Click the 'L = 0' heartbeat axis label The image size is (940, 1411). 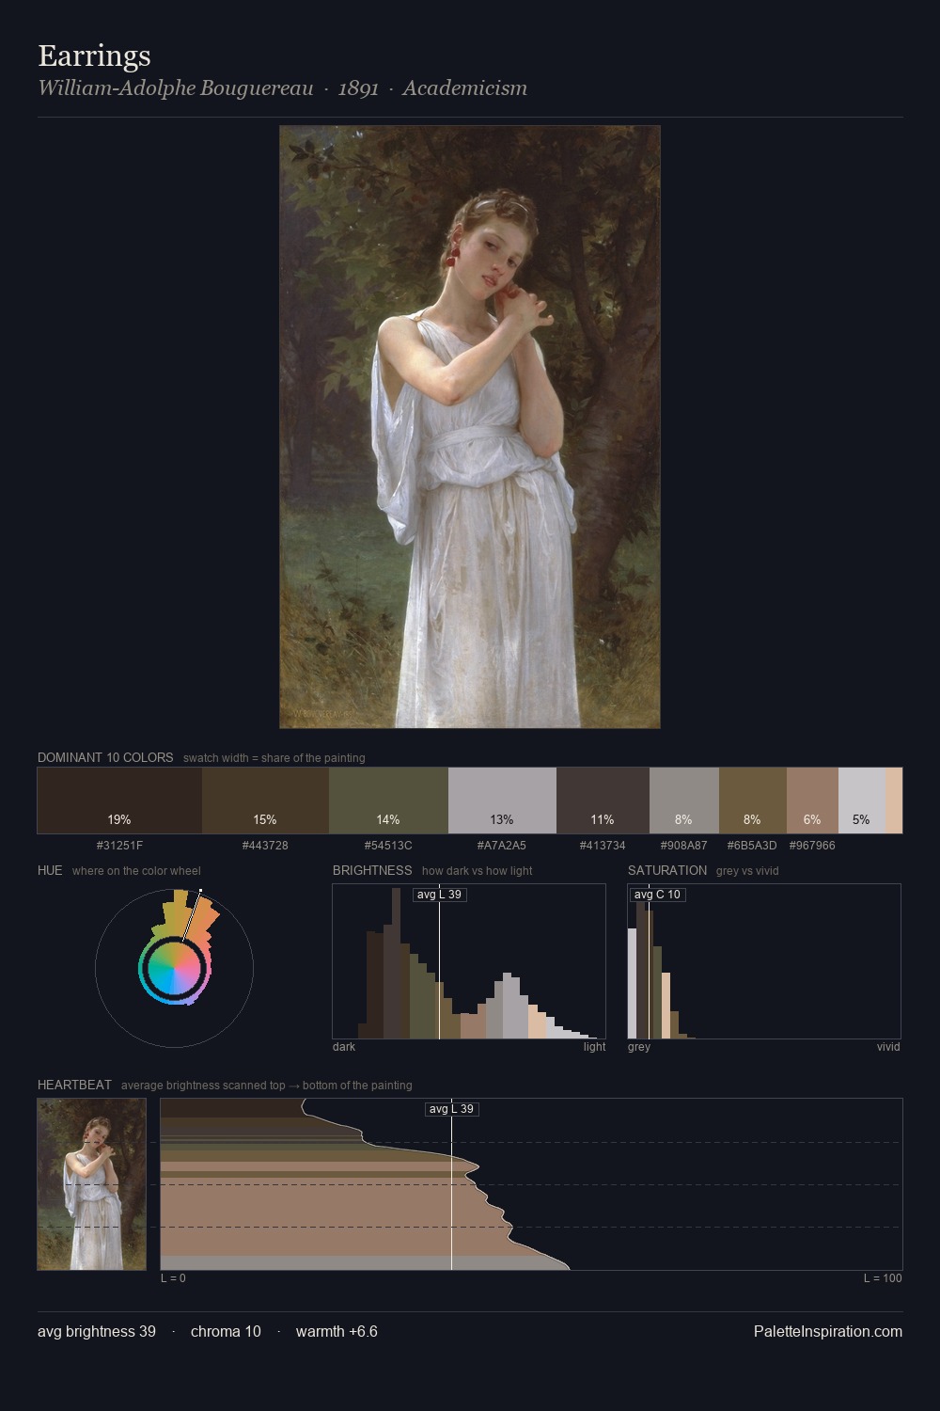173,1278
